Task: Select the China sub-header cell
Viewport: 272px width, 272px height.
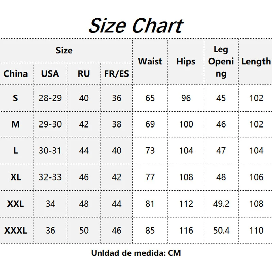Action: coord(16,74)
